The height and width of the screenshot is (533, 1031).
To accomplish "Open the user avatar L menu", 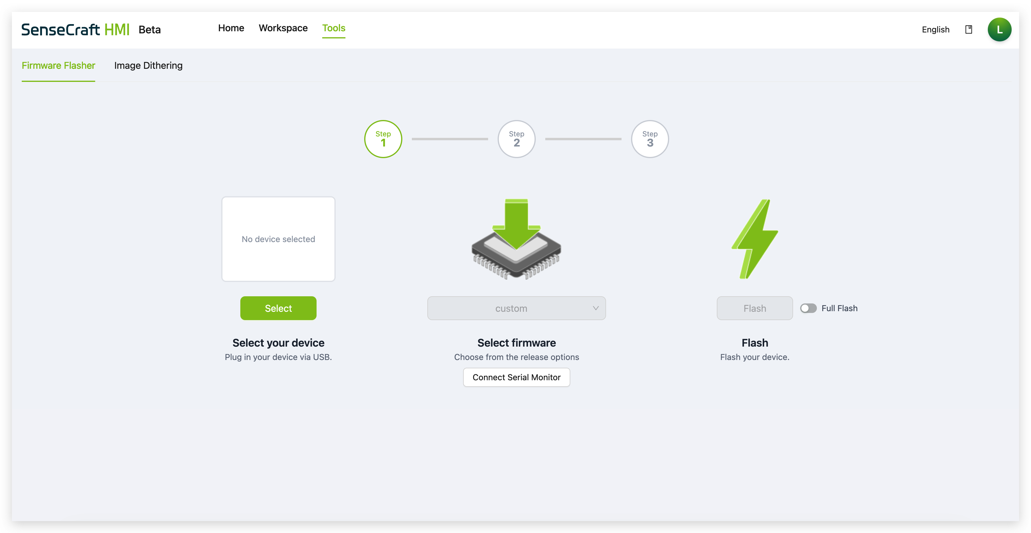I will click(x=999, y=29).
